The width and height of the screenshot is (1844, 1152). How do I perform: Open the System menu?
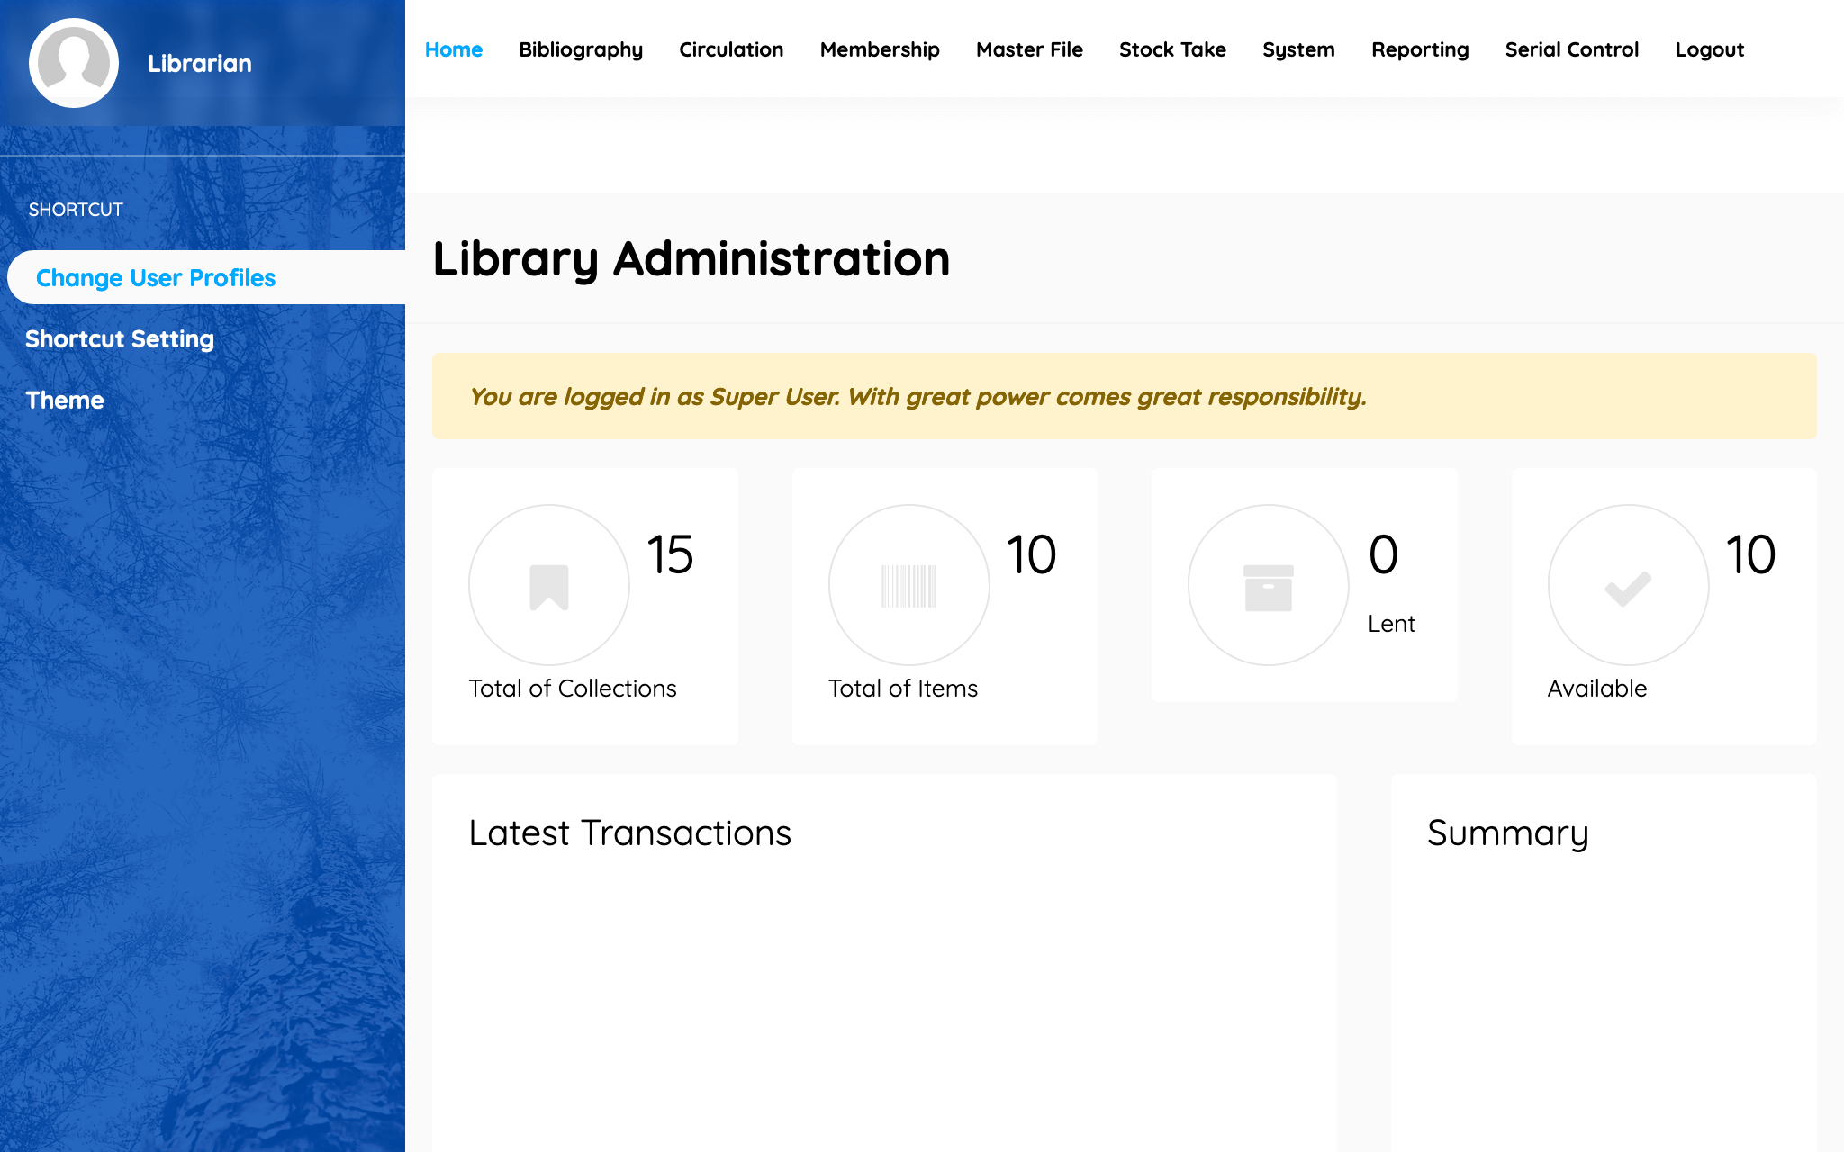coord(1298,49)
